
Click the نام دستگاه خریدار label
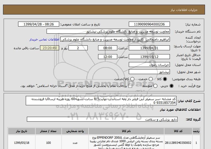tap(188, 31)
